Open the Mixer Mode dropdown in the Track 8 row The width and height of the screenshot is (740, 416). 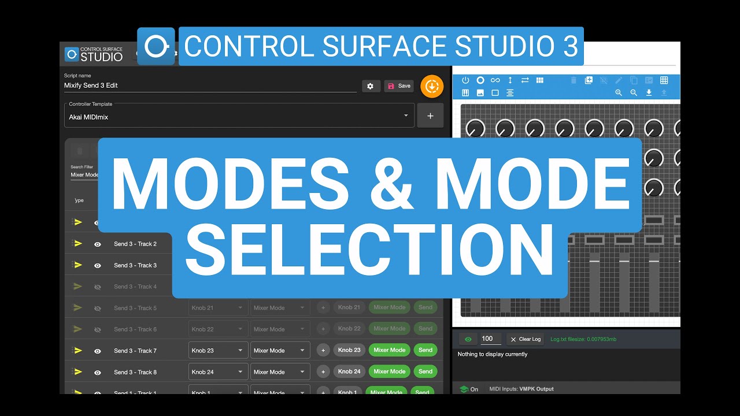(280, 372)
